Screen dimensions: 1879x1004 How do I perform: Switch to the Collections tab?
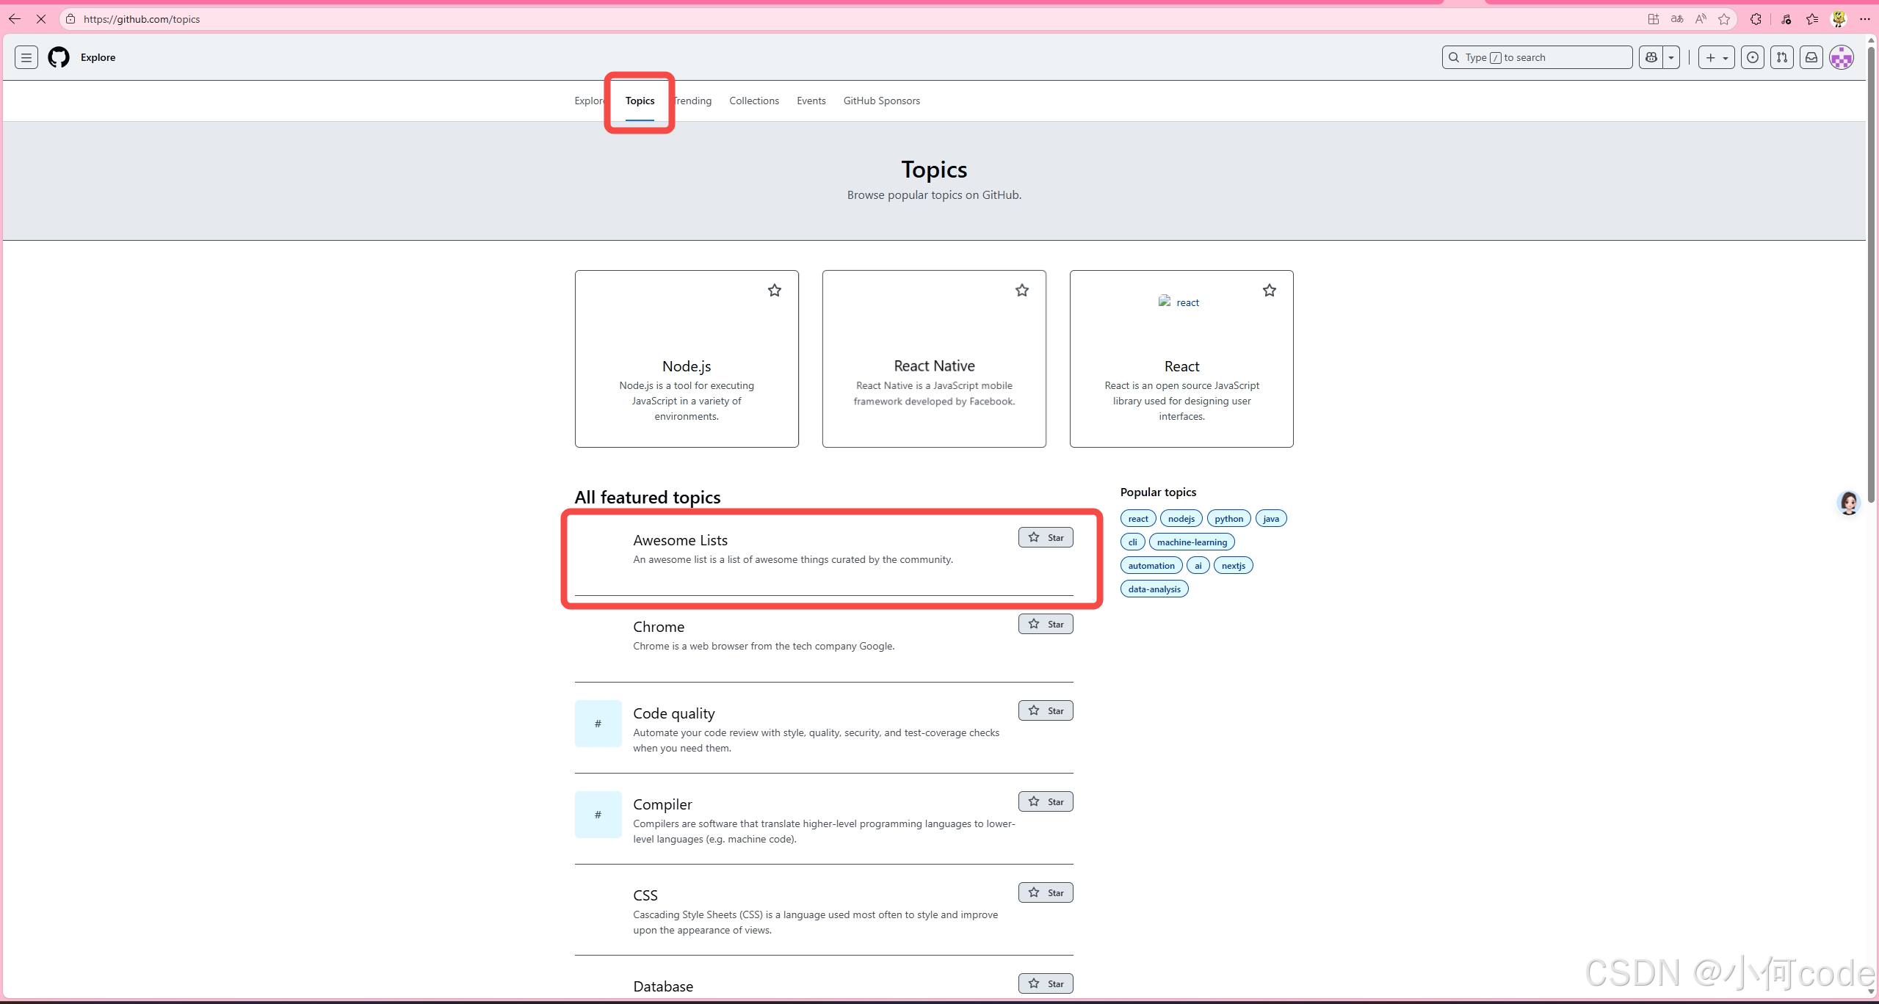753,101
